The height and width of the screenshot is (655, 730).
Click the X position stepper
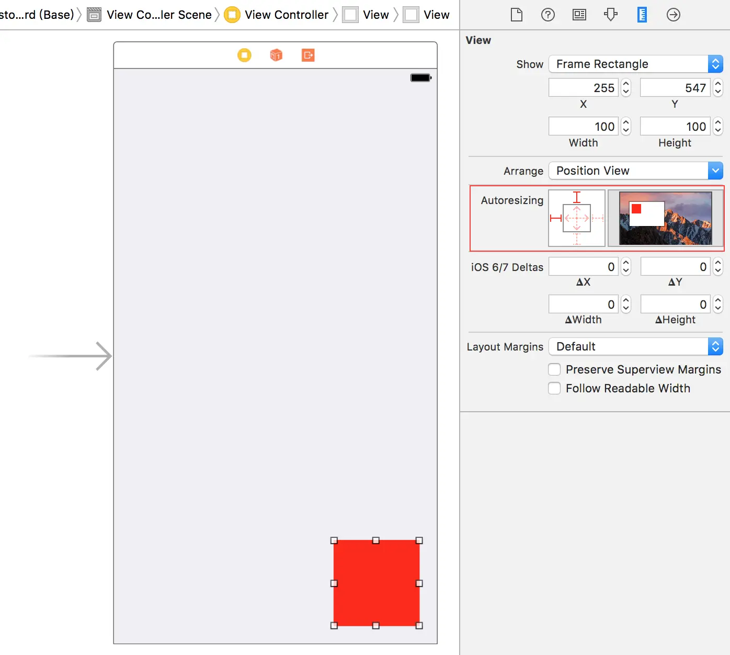click(x=626, y=88)
